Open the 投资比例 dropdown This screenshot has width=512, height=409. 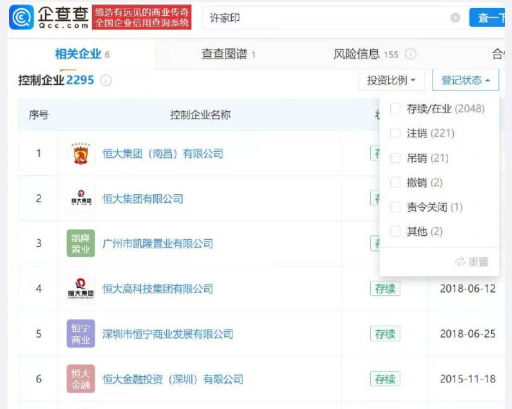(x=391, y=81)
